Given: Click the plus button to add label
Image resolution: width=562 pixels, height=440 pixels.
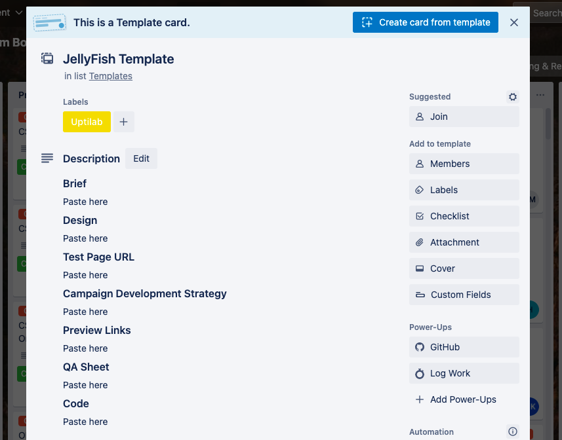Looking at the screenshot, I should point(123,122).
